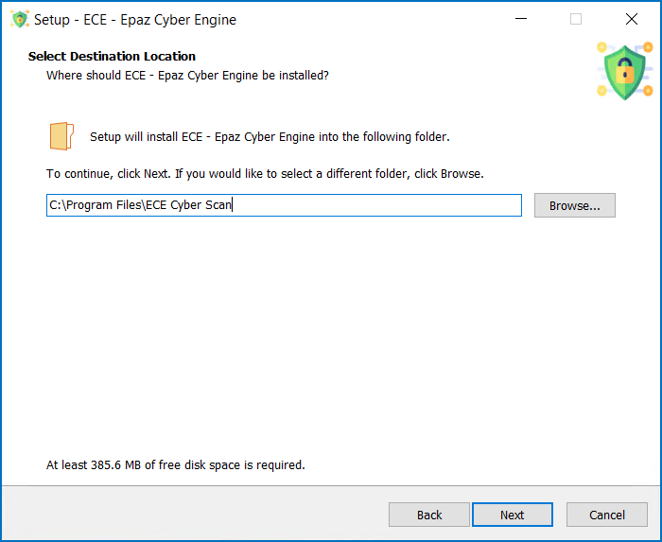Click the green shield padlock logo
662x542 pixels.
(x=625, y=71)
